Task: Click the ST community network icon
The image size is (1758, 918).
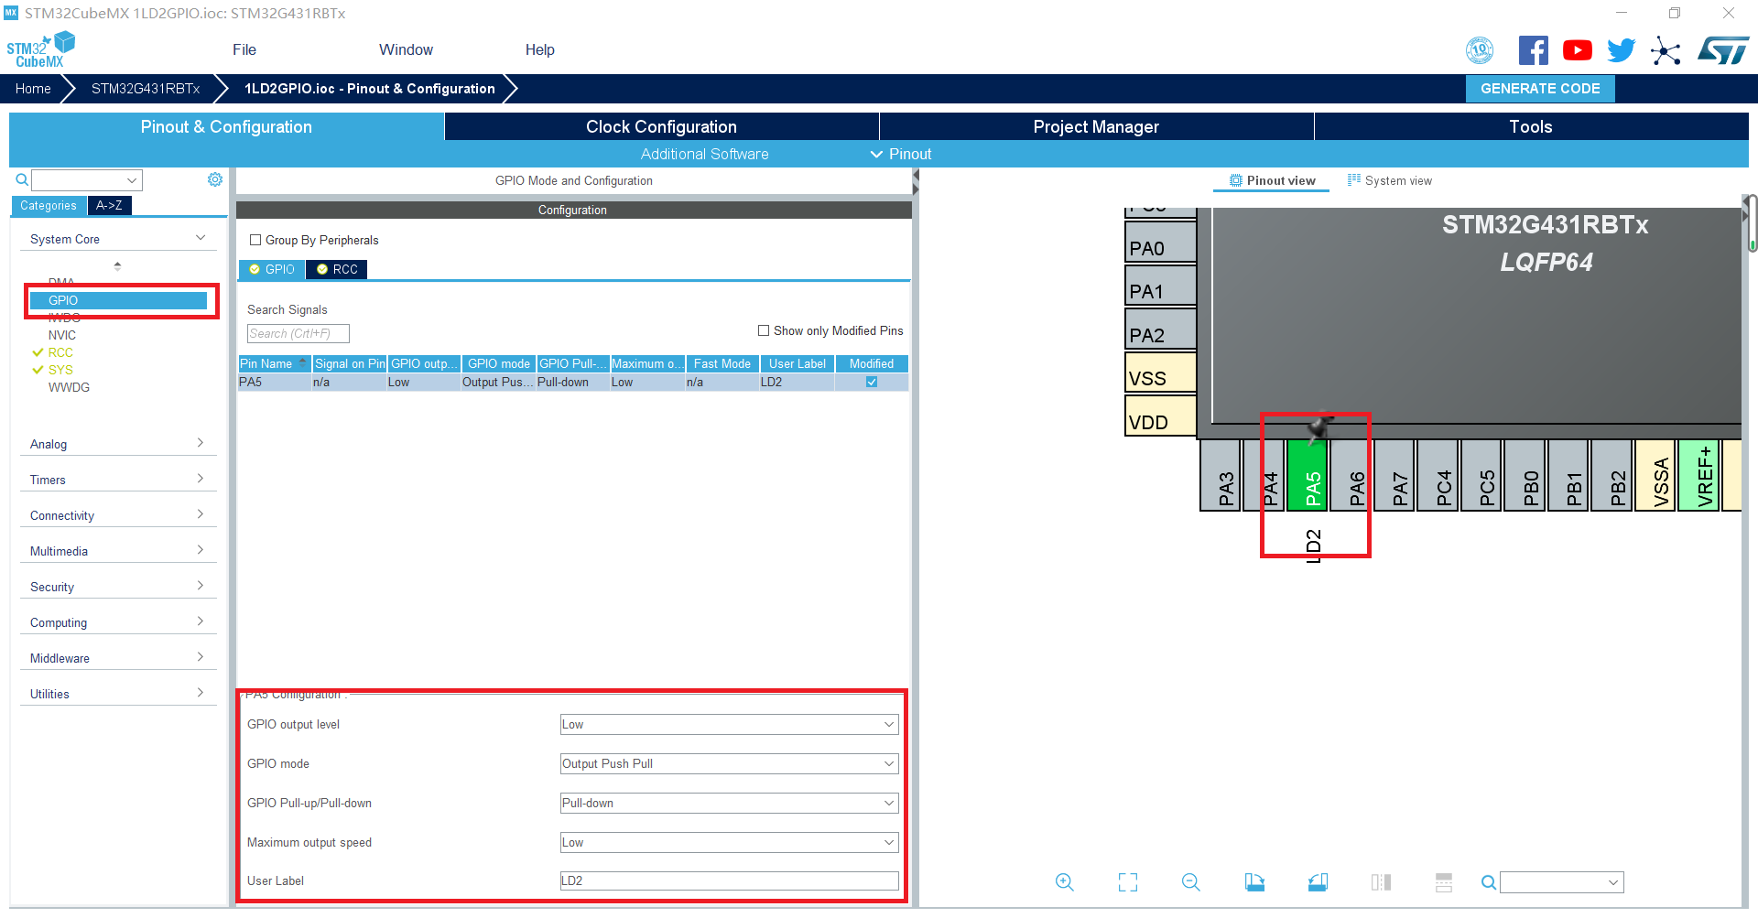Action: (1666, 50)
